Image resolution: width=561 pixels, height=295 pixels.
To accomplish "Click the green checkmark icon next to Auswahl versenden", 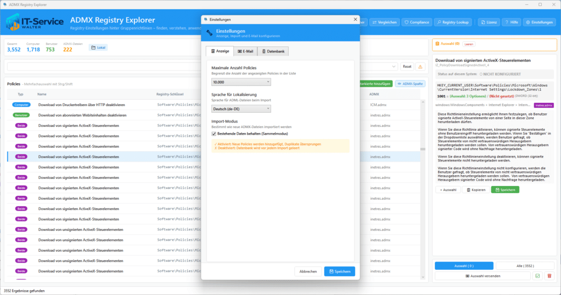I will (537, 276).
